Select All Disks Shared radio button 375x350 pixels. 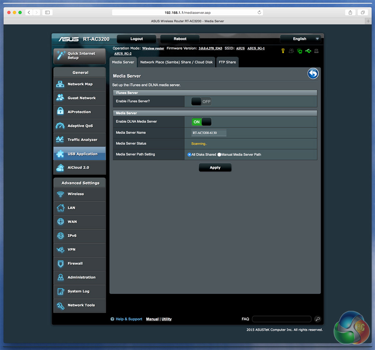pos(189,154)
